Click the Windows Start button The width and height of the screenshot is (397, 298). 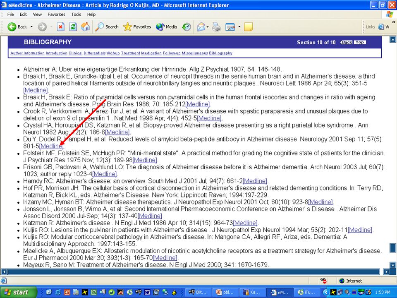click(x=18, y=292)
